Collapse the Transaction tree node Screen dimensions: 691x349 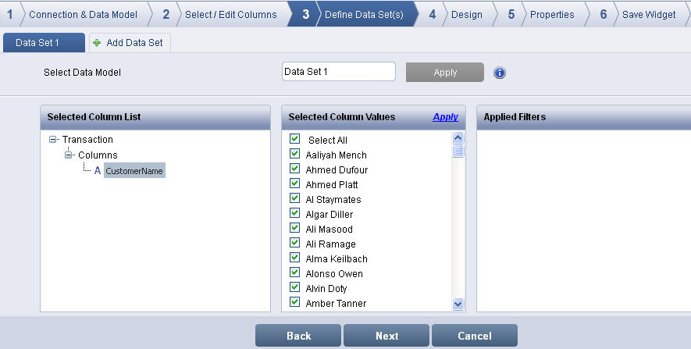(x=53, y=140)
